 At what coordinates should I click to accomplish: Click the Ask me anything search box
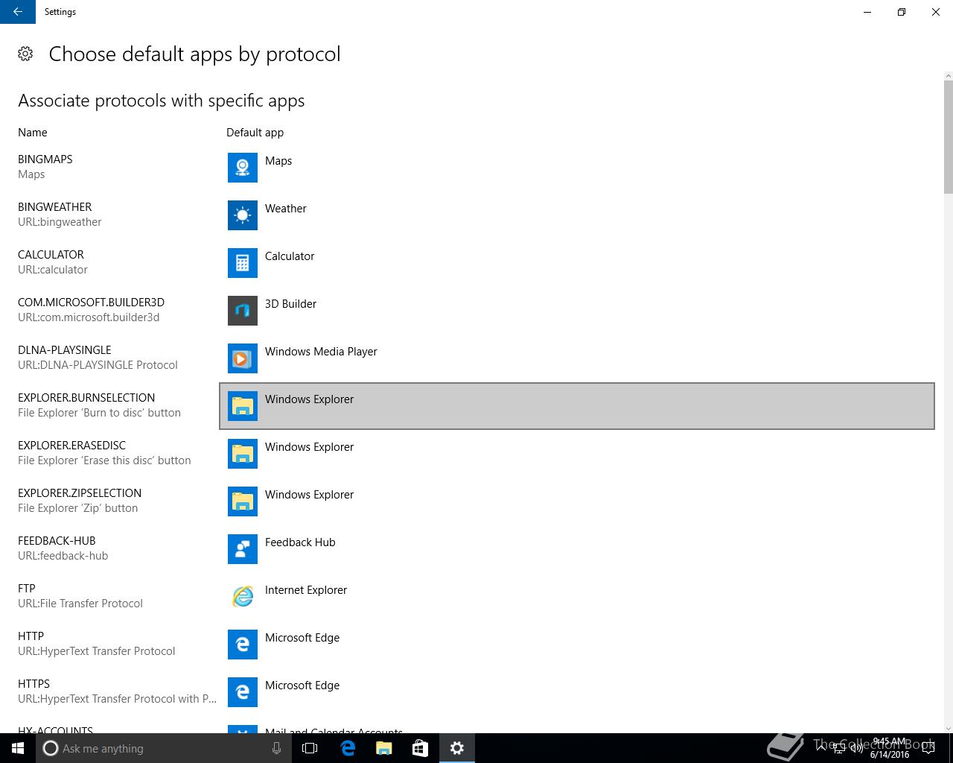pyautogui.click(x=164, y=748)
